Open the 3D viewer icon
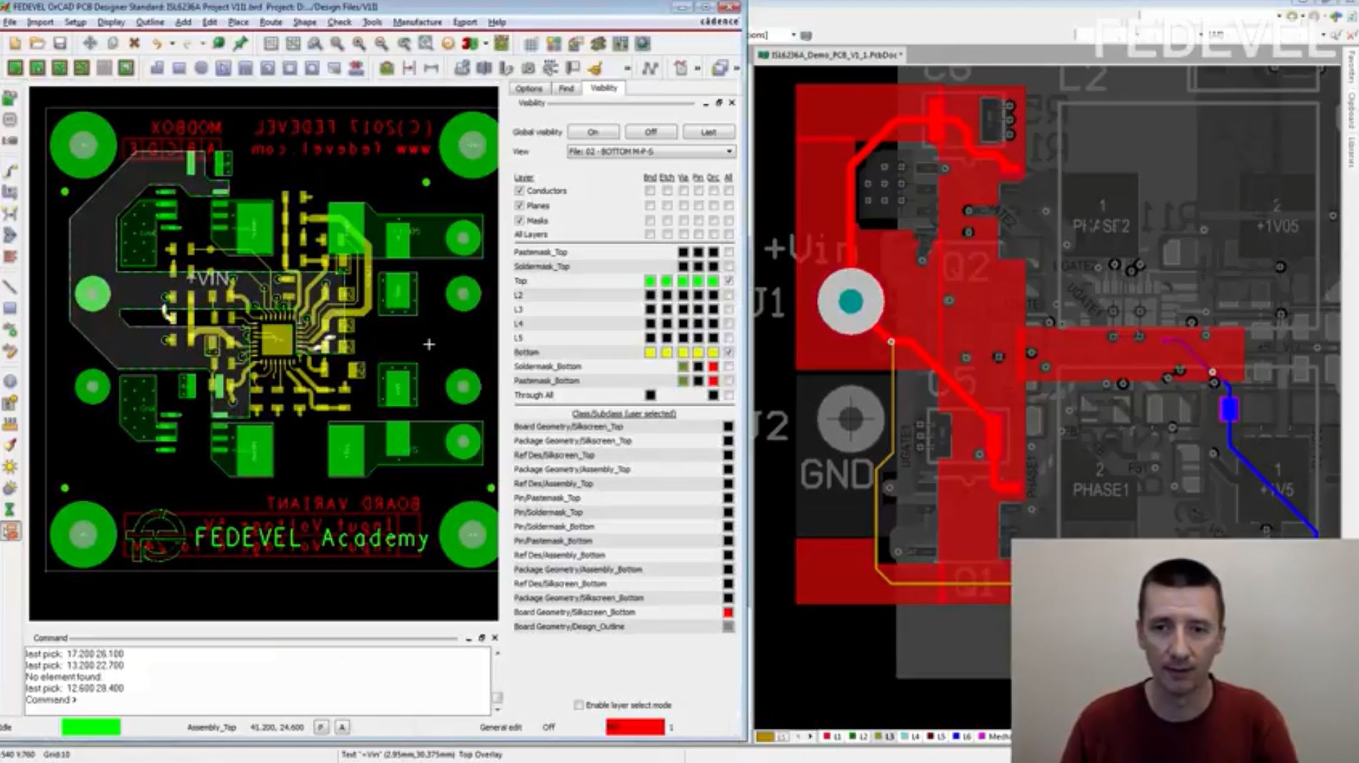Viewport: 1359px width, 763px height. pyautogui.click(x=469, y=44)
